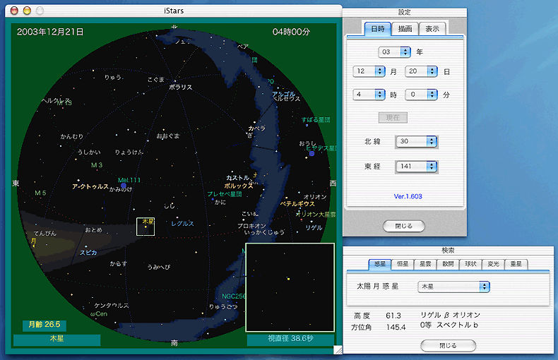Click the time text 04時00分
This screenshot has height=360, width=558.
coord(292,32)
